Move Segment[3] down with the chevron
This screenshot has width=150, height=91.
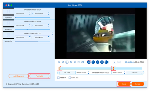tap(52, 36)
